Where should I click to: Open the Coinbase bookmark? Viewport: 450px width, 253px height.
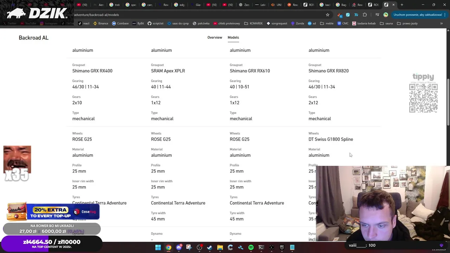tap(120, 24)
